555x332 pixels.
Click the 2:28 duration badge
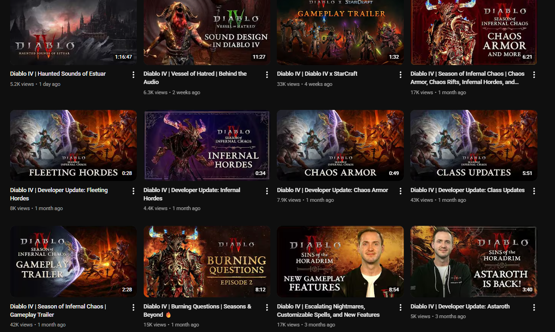pos(127,290)
